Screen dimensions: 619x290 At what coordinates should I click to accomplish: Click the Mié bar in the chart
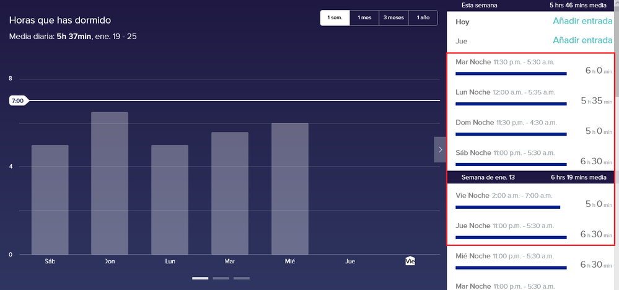tap(290, 188)
